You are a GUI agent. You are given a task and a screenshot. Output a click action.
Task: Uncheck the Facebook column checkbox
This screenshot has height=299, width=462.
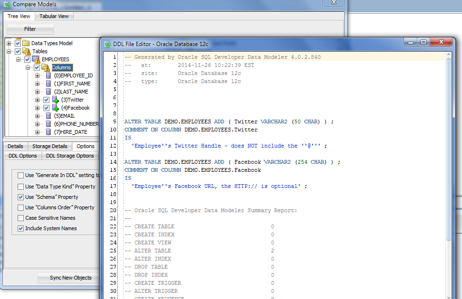click(x=46, y=108)
